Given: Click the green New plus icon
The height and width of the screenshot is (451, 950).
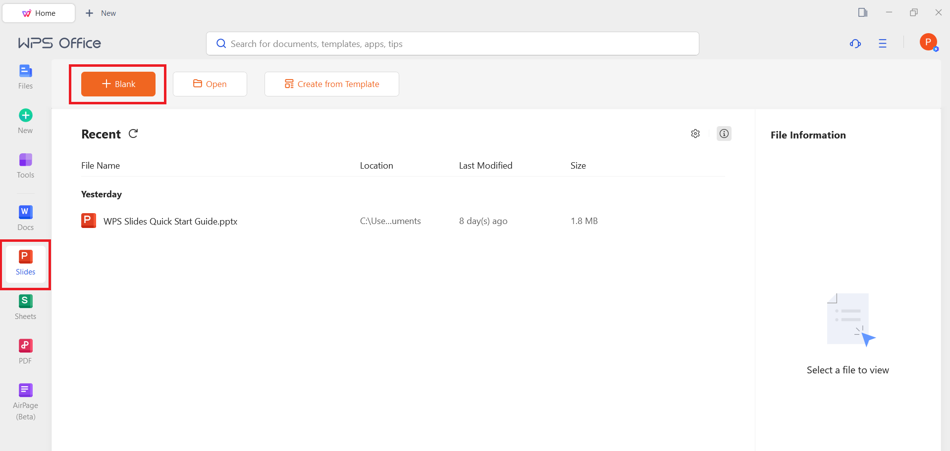Looking at the screenshot, I should tap(26, 115).
